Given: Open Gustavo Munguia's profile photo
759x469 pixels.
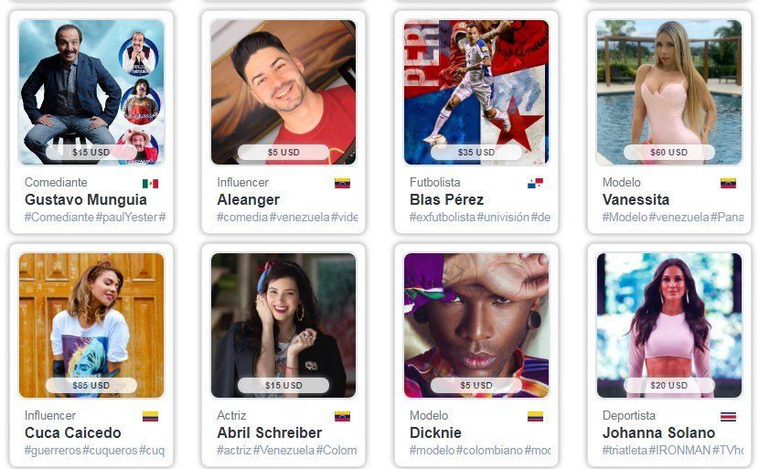Looking at the screenshot, I should tap(91, 92).
